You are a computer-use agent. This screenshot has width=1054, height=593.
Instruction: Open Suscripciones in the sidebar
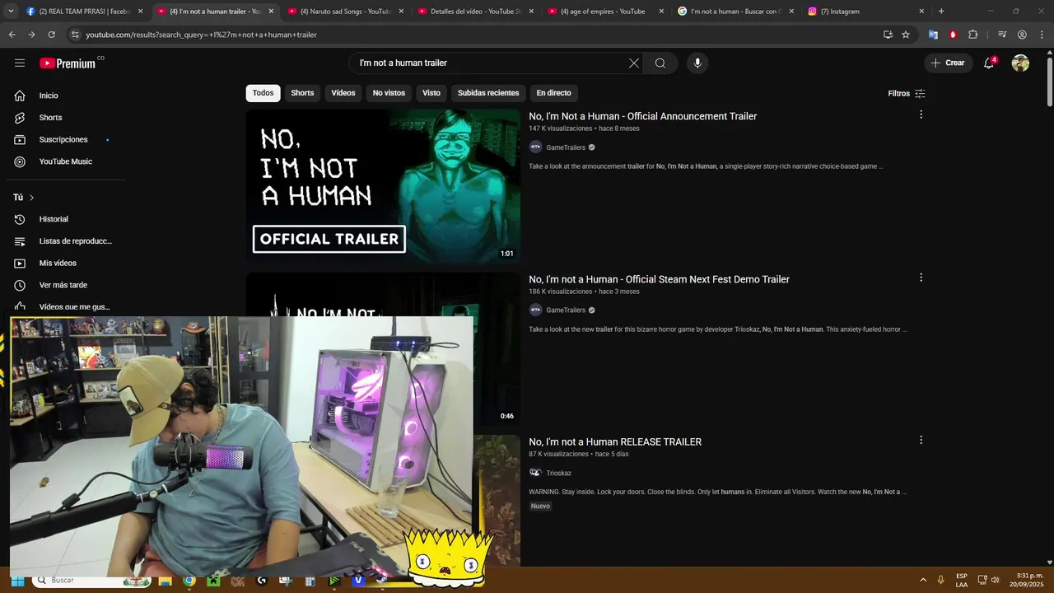tap(66, 139)
